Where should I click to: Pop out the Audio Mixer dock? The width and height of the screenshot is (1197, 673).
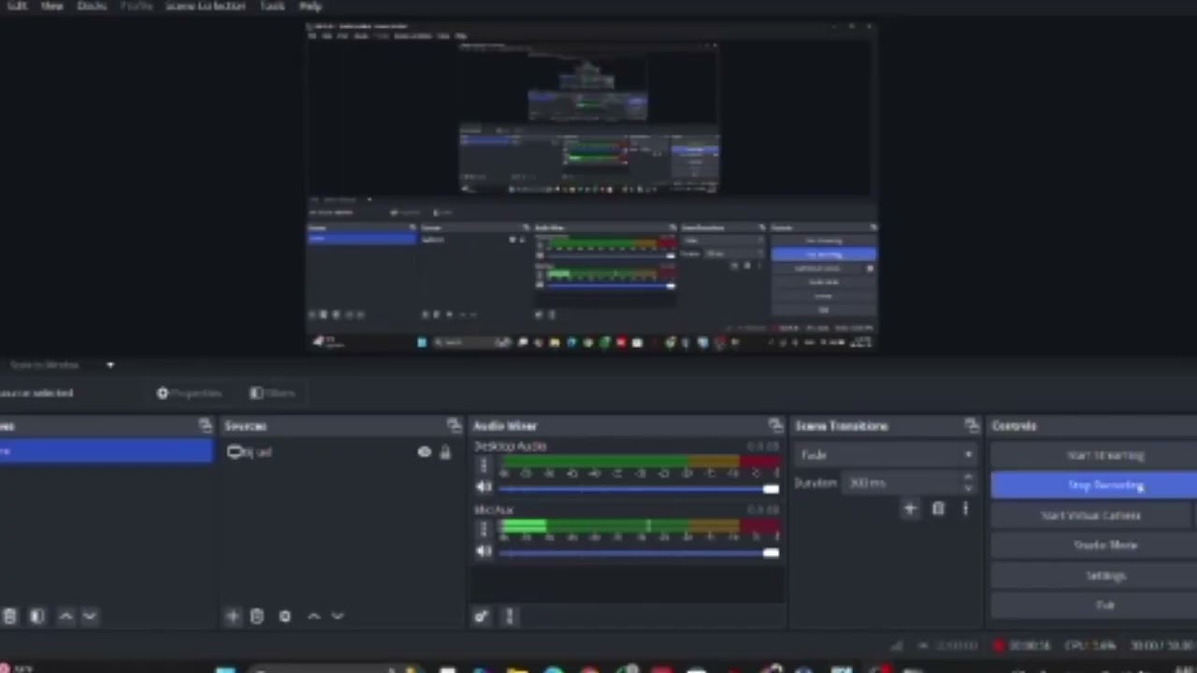775,425
